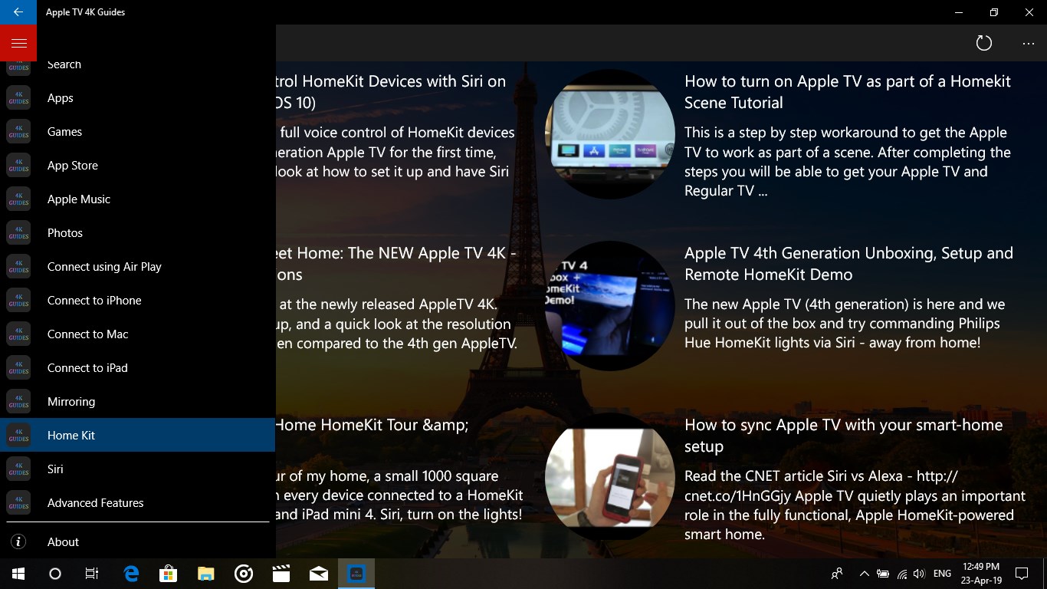This screenshot has width=1047, height=589.
Task: Click the refresh icon in the top bar
Action: pyautogui.click(x=984, y=44)
